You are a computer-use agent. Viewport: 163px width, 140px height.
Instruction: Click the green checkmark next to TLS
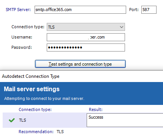point(12,120)
